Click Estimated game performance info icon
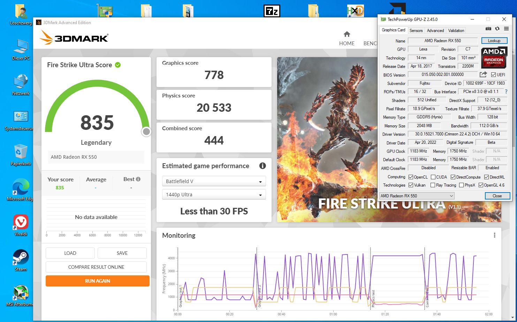 click(263, 166)
